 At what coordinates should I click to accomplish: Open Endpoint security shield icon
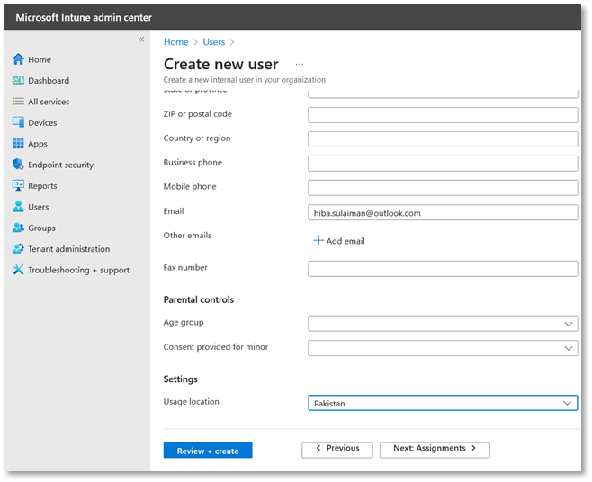pyautogui.click(x=18, y=165)
